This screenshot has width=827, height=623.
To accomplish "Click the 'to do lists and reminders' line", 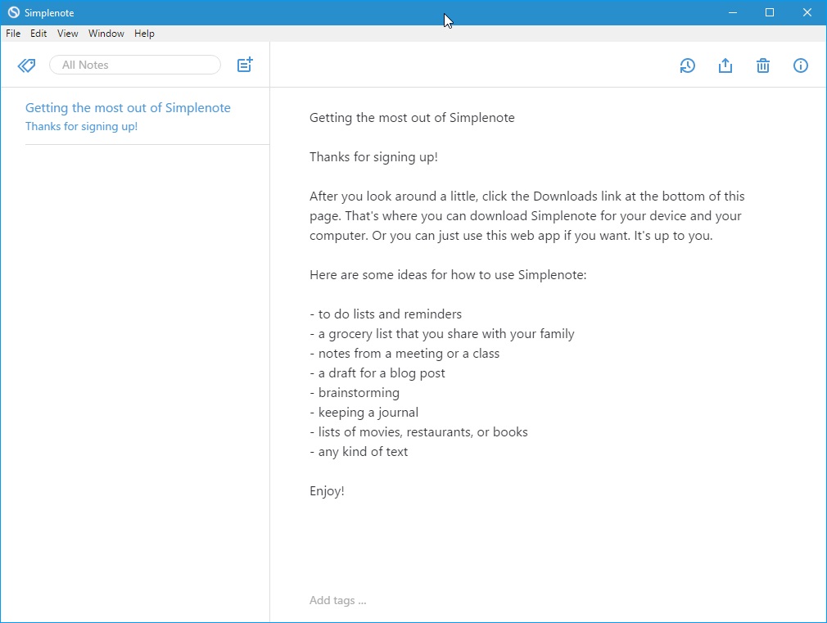I will (386, 314).
